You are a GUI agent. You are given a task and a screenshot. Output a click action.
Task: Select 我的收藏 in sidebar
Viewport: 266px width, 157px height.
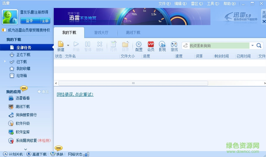[23, 68]
